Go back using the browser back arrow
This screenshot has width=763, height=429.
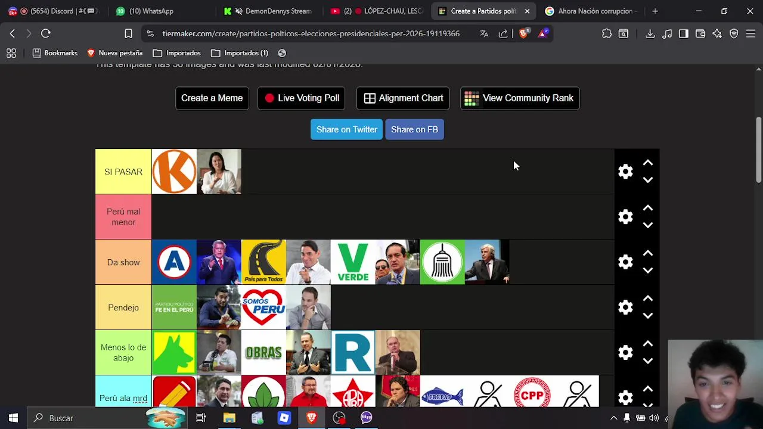(x=13, y=33)
